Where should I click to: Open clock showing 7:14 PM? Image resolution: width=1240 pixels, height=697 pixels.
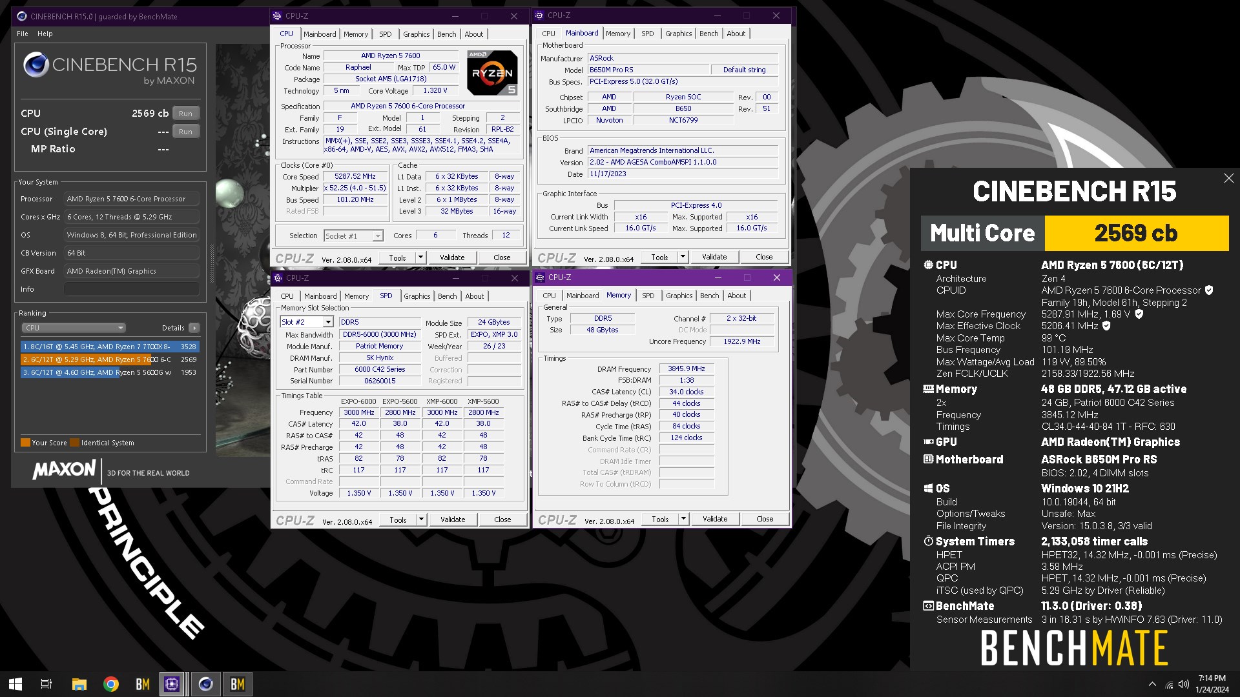click(x=1212, y=684)
